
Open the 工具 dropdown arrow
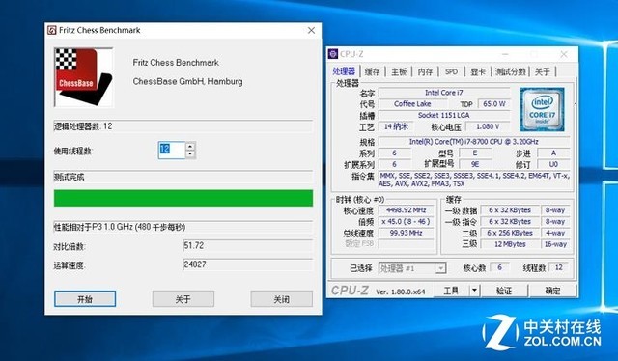click(474, 291)
